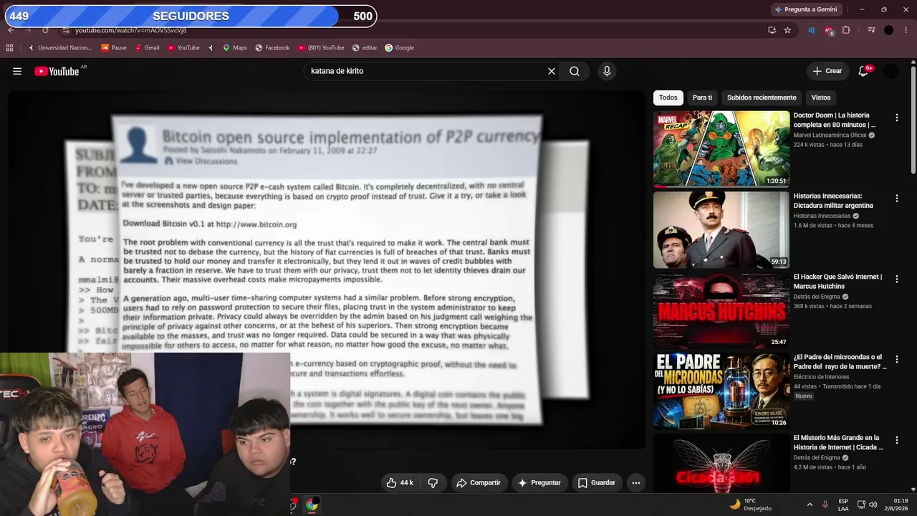917x516 pixels.
Task: Open Chrome from the taskbar
Action: (x=312, y=505)
